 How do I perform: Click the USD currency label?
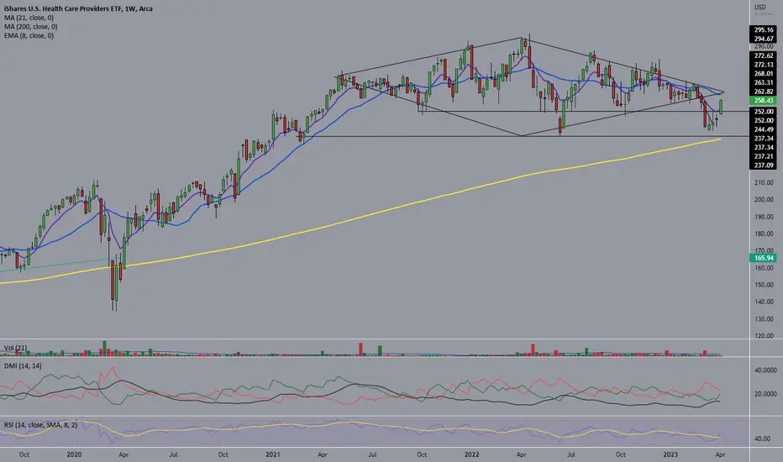tap(760, 7)
